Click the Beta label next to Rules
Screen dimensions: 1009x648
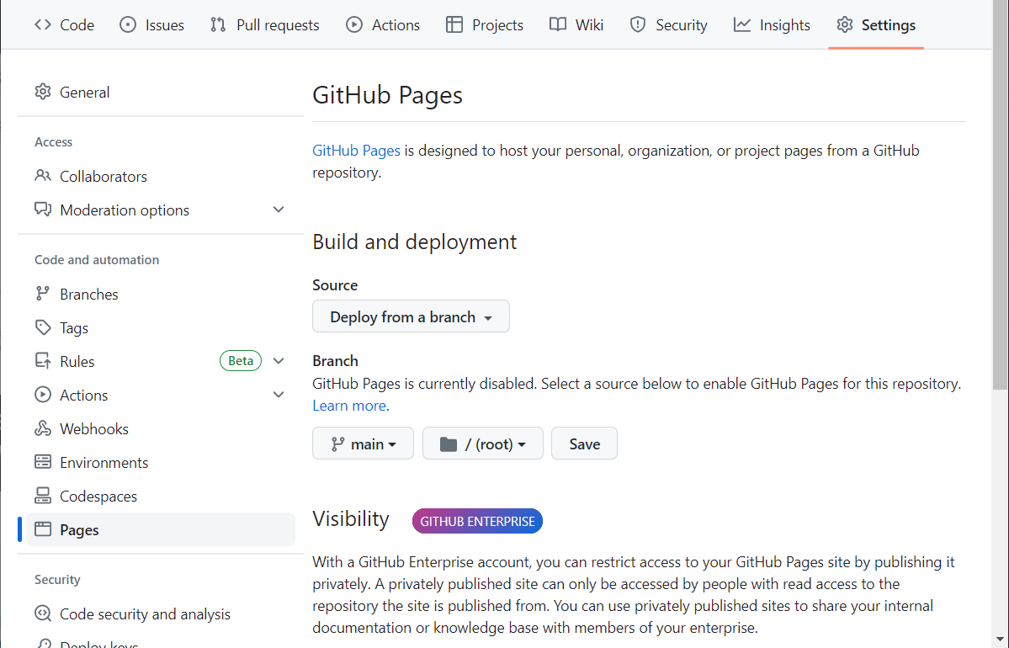(241, 361)
